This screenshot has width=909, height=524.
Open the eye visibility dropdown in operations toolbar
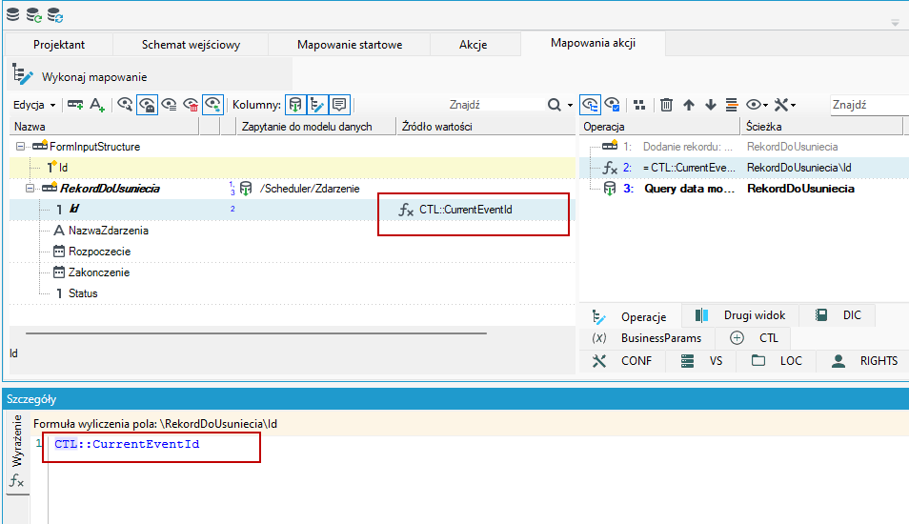[x=757, y=105]
